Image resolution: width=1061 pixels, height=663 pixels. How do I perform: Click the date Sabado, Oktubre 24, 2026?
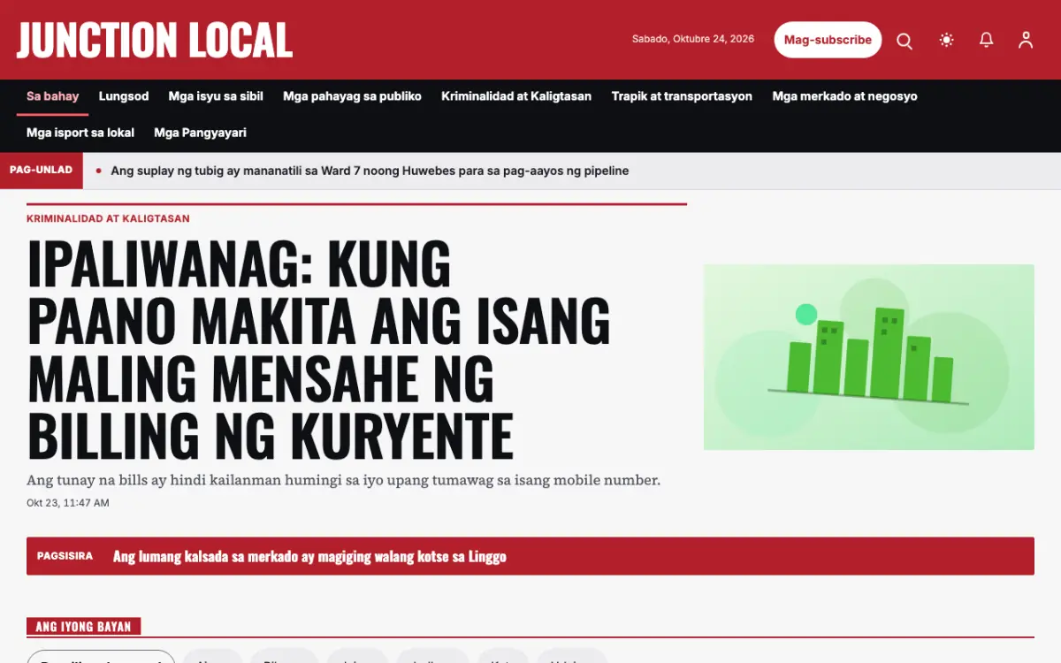click(693, 39)
